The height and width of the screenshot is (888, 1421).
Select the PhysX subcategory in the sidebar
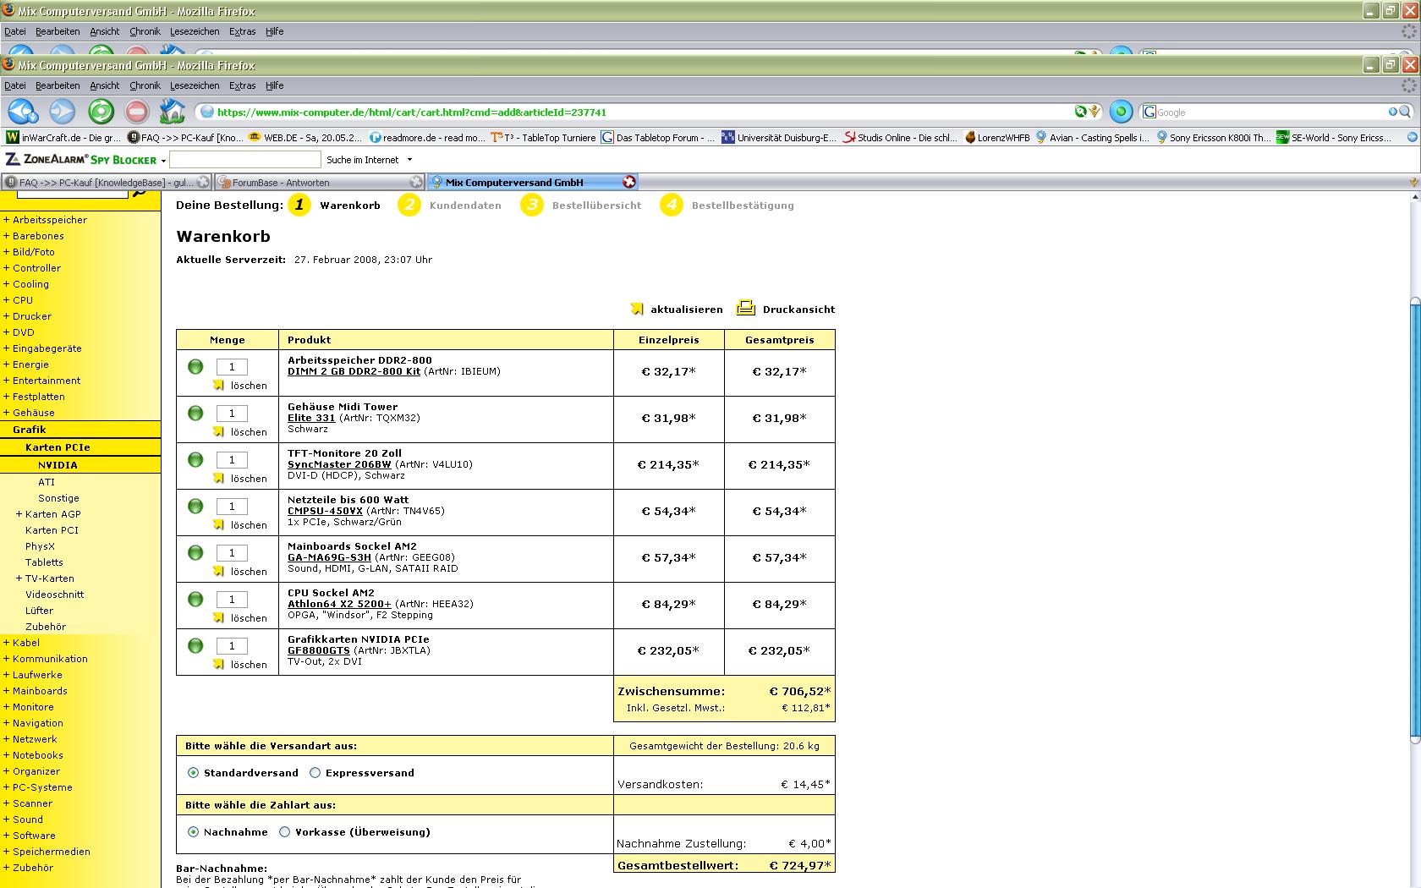tap(40, 546)
